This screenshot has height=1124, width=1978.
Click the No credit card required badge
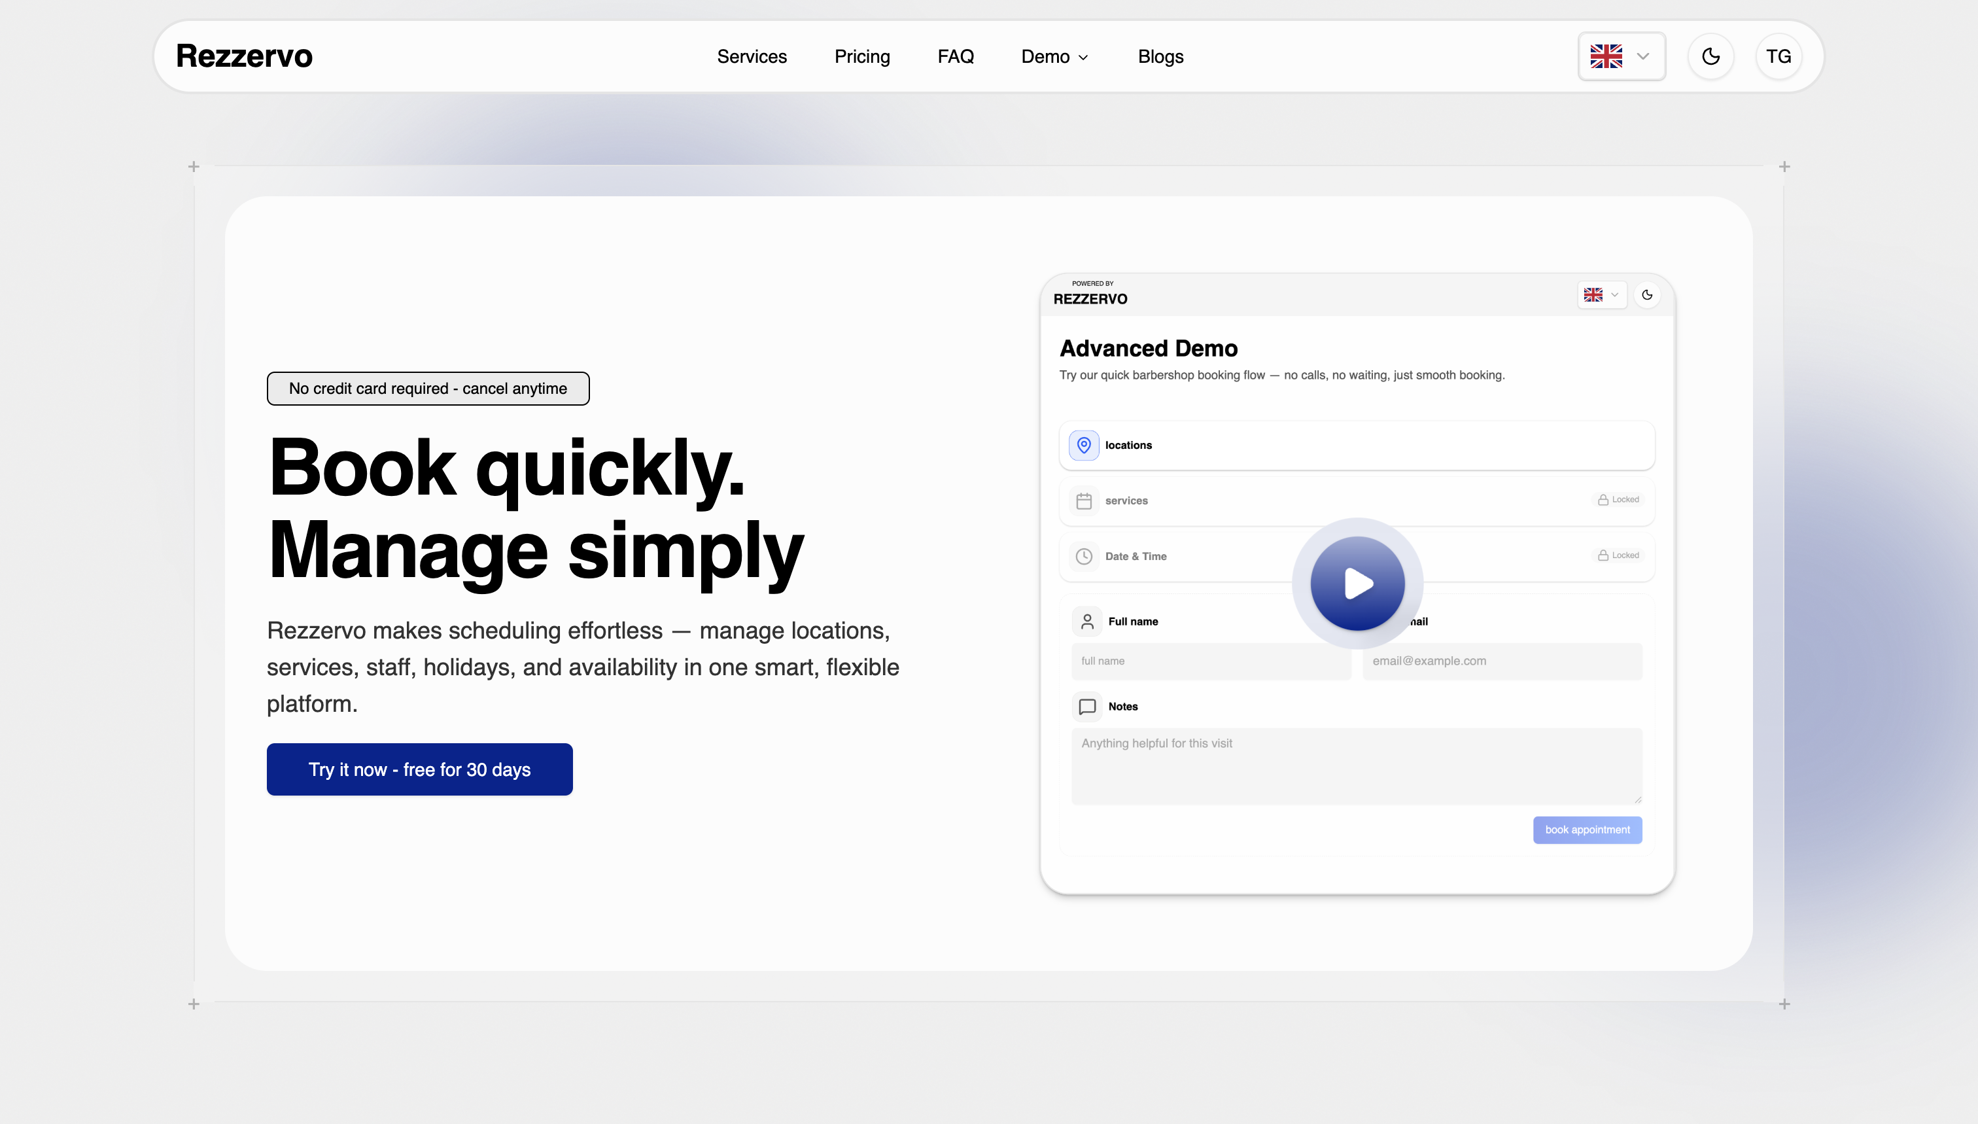428,389
